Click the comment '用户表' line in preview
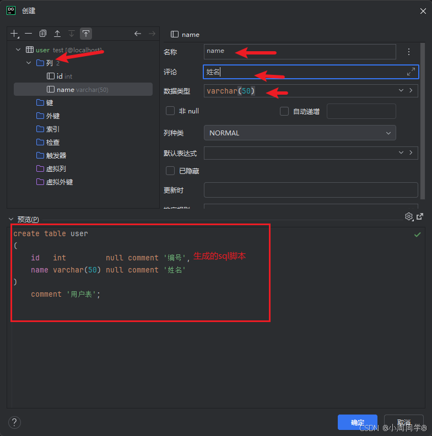The width and height of the screenshot is (432, 436). [x=66, y=294]
